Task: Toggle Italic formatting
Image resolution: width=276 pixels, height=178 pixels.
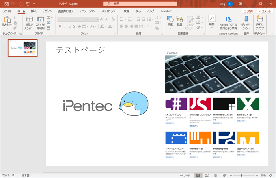Action: [65, 26]
